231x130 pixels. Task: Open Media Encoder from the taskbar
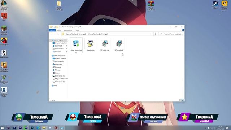(26, 128)
